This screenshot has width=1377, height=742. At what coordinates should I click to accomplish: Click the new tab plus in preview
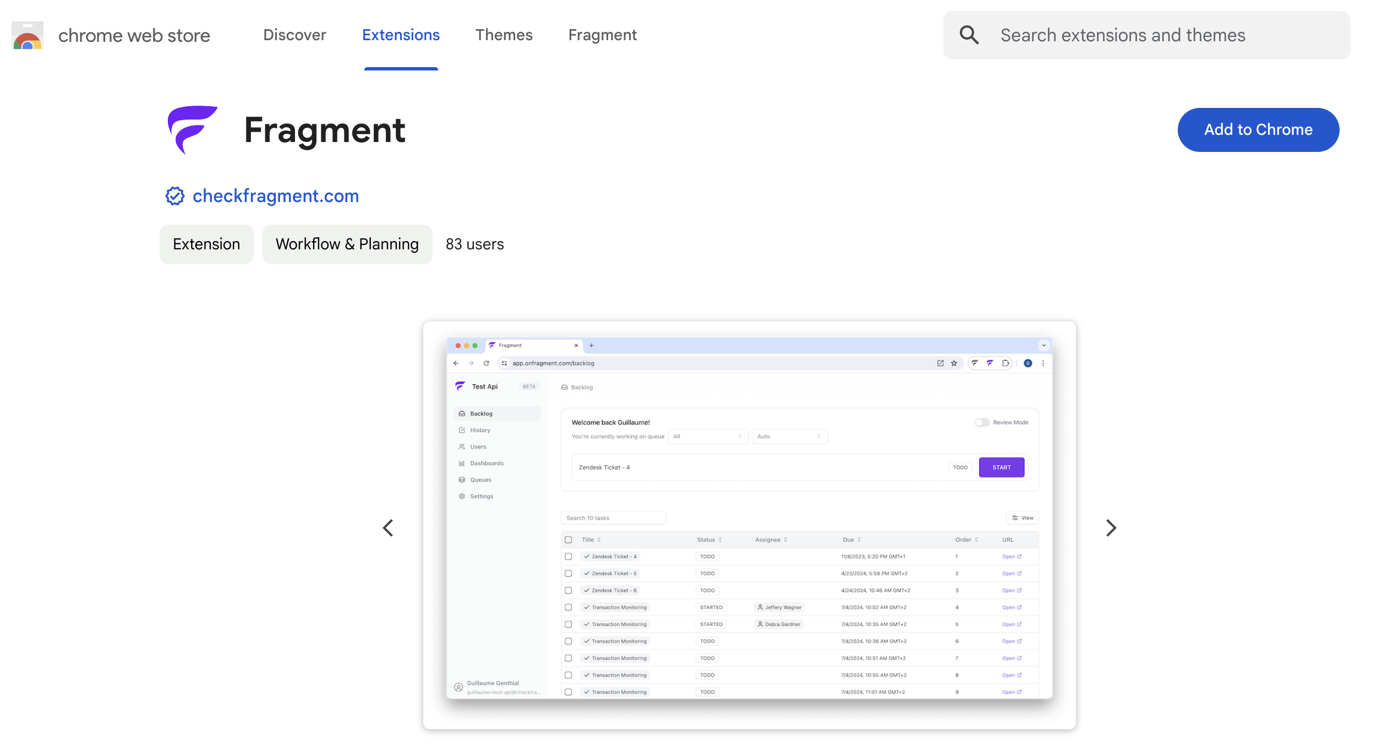click(x=592, y=346)
